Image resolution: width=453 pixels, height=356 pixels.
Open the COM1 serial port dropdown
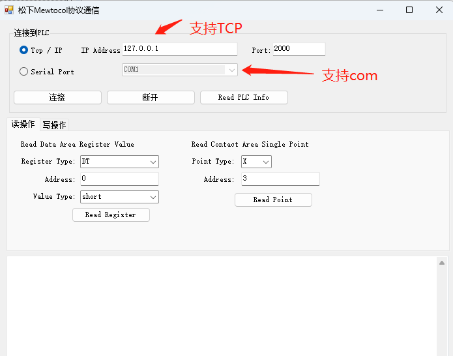tap(180, 70)
